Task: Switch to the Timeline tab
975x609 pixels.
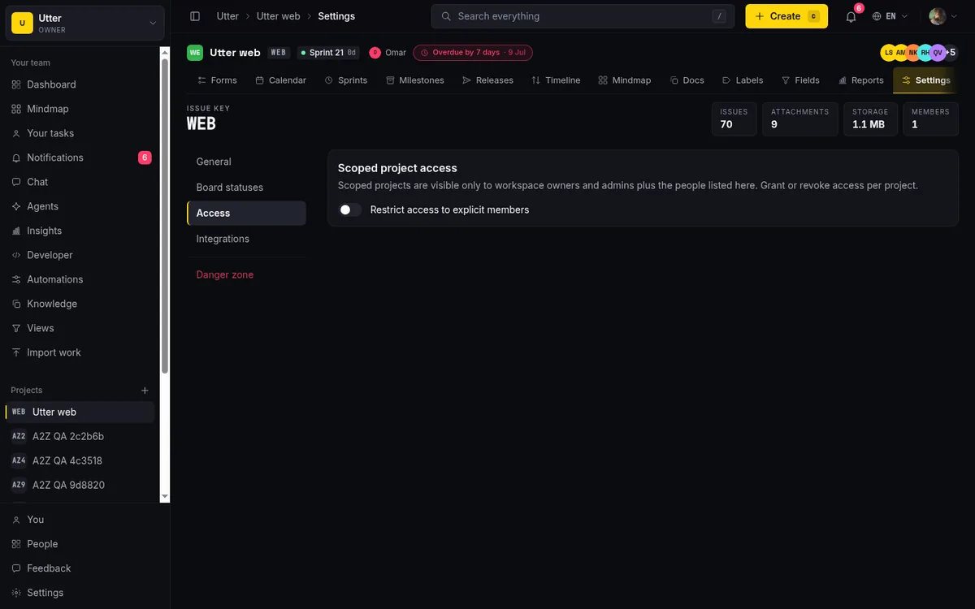Action: pyautogui.click(x=556, y=80)
